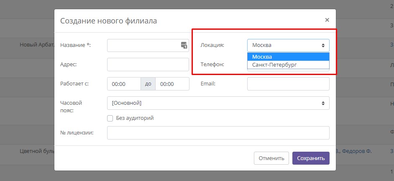The height and width of the screenshot is (181, 394).
Task: Choose Москва in the location list
Action: point(288,57)
